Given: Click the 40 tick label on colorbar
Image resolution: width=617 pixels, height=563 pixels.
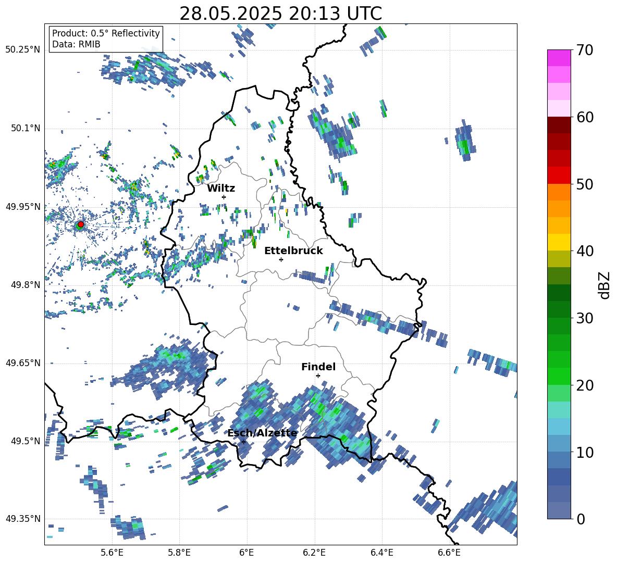Looking at the screenshot, I should pos(585,251).
